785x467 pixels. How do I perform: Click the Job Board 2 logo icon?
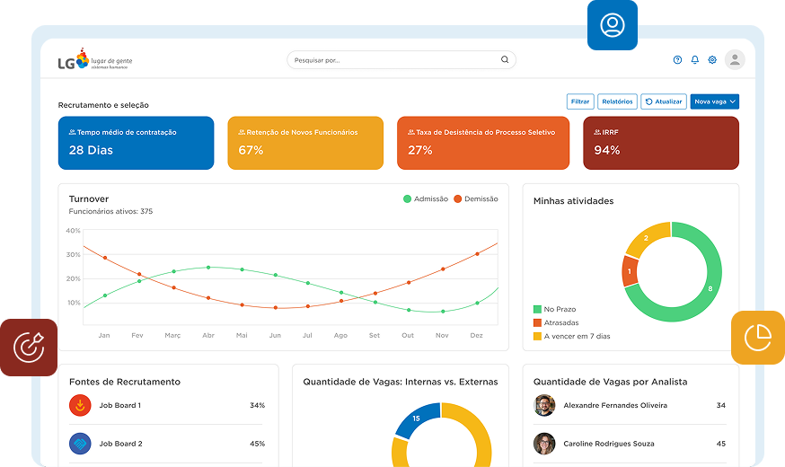tap(80, 444)
